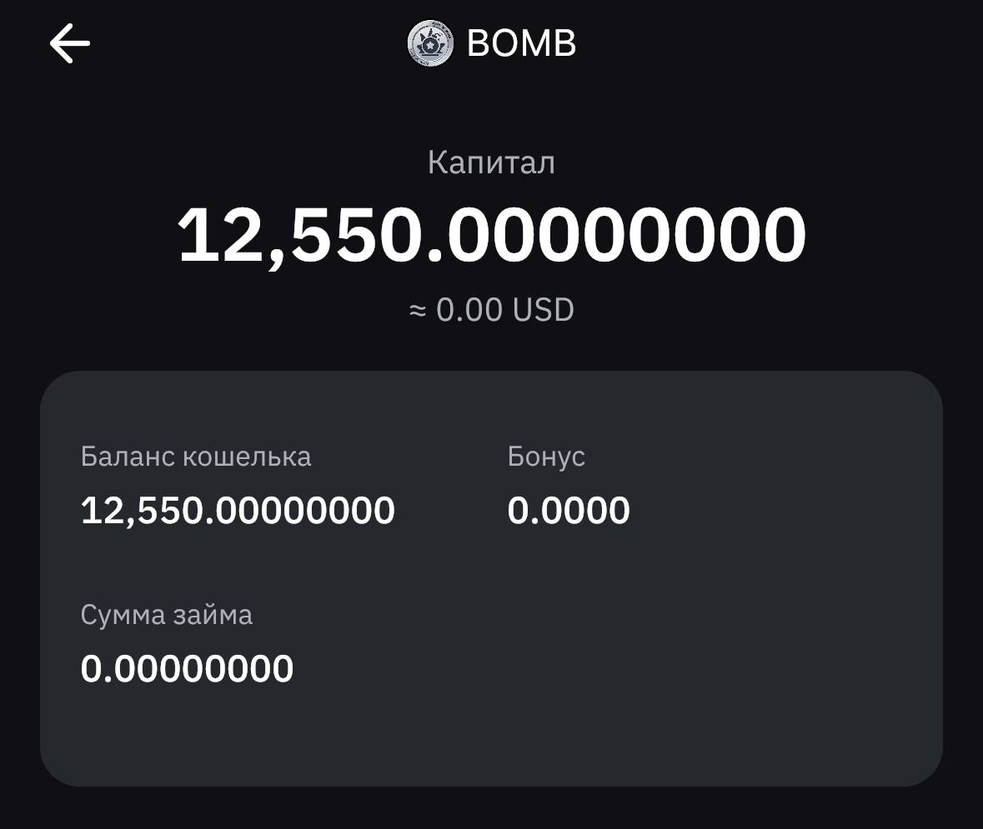This screenshot has width=983, height=829.
Task: Tap the back arrow
Action: [x=70, y=43]
